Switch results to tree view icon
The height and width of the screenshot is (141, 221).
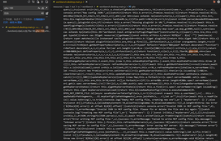coord(42,2)
